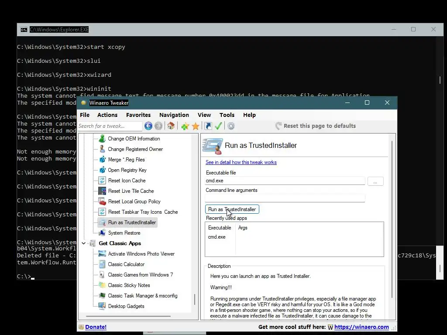Screen dimensions: 447x335
Task: Click the Change Registered Owner icon
Action: [102, 149]
